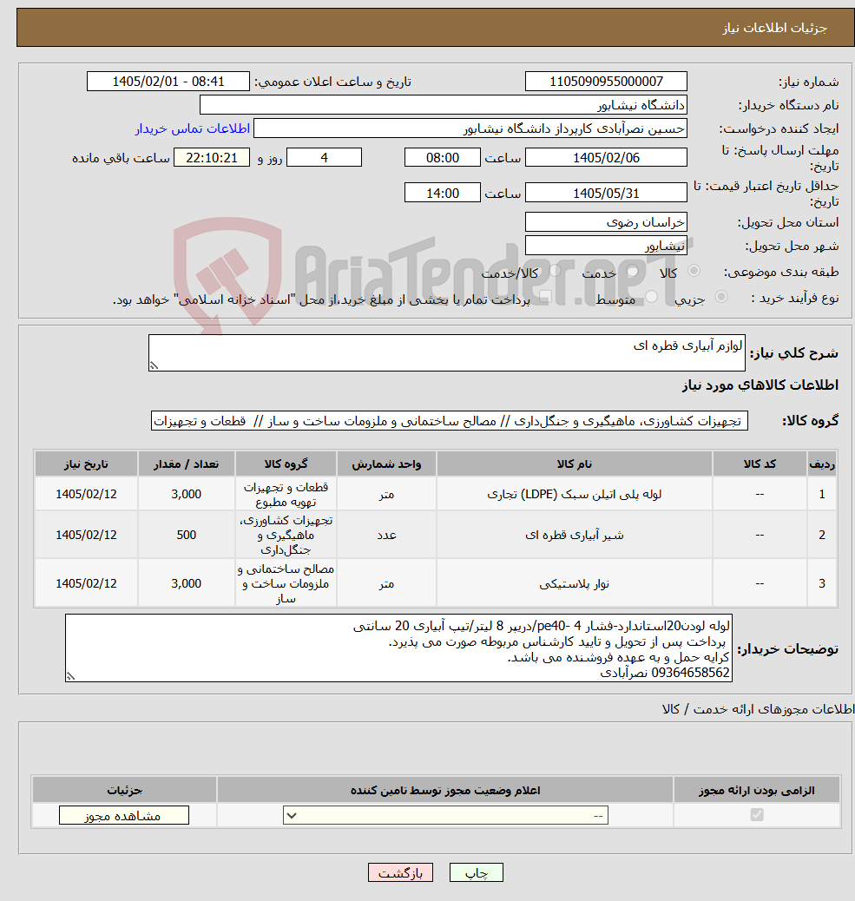
Task: Click the شماره نیاز field 1105090955000007
Action: (606, 81)
